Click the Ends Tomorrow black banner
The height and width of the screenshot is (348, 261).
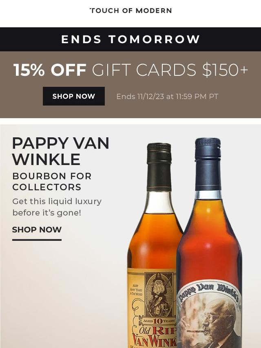[130, 39]
